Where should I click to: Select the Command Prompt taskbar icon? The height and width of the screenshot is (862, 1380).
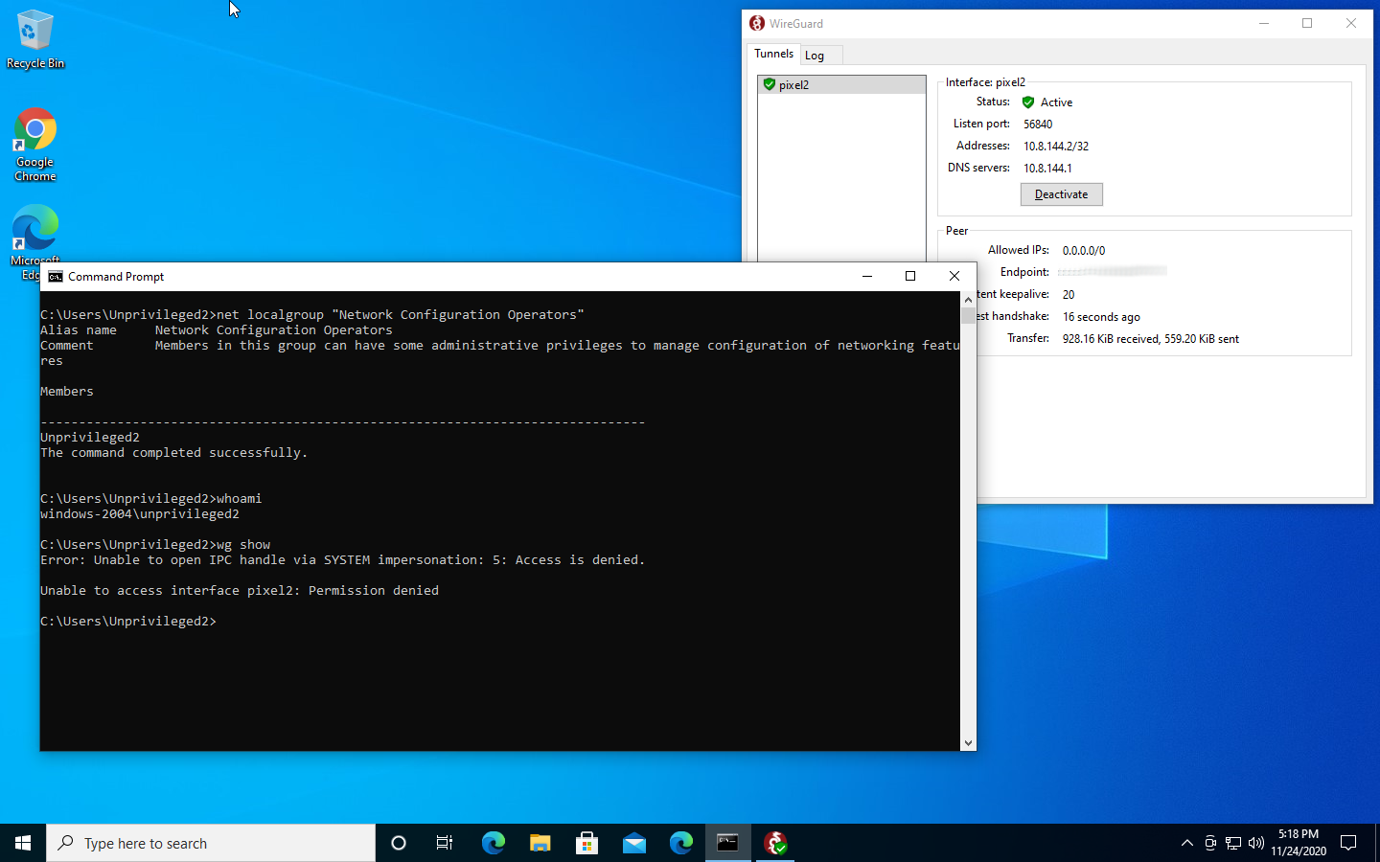[727, 843]
